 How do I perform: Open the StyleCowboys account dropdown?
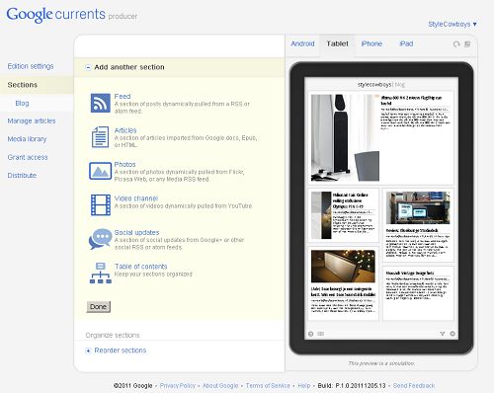click(x=453, y=24)
